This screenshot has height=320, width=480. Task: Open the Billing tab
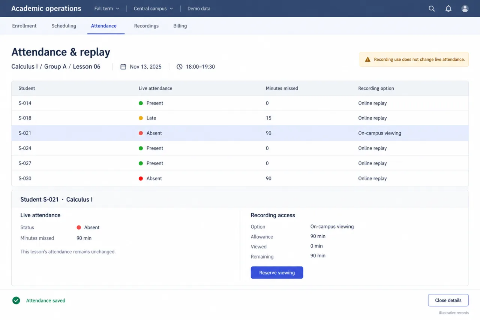coord(180,26)
